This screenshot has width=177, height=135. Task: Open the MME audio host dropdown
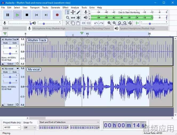point(14,28)
